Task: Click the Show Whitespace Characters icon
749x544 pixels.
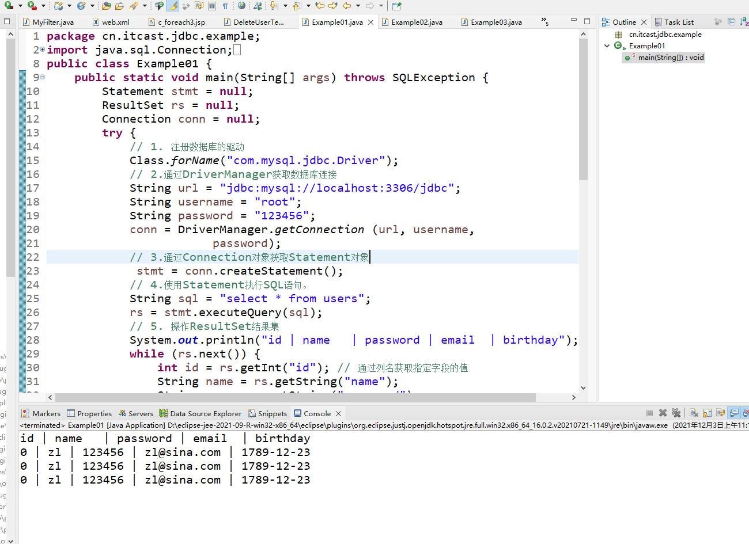Action: [225, 6]
